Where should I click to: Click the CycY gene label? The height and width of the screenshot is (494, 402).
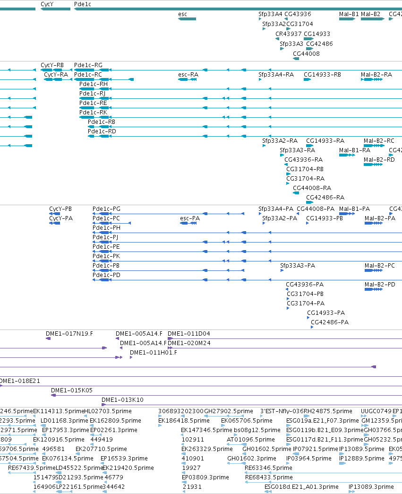(x=47, y=4)
